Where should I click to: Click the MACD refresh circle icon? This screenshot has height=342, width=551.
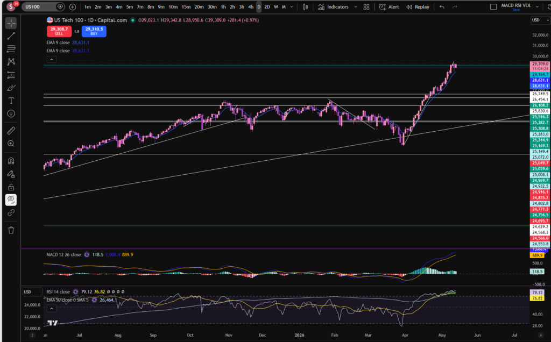pyautogui.click(x=87, y=254)
